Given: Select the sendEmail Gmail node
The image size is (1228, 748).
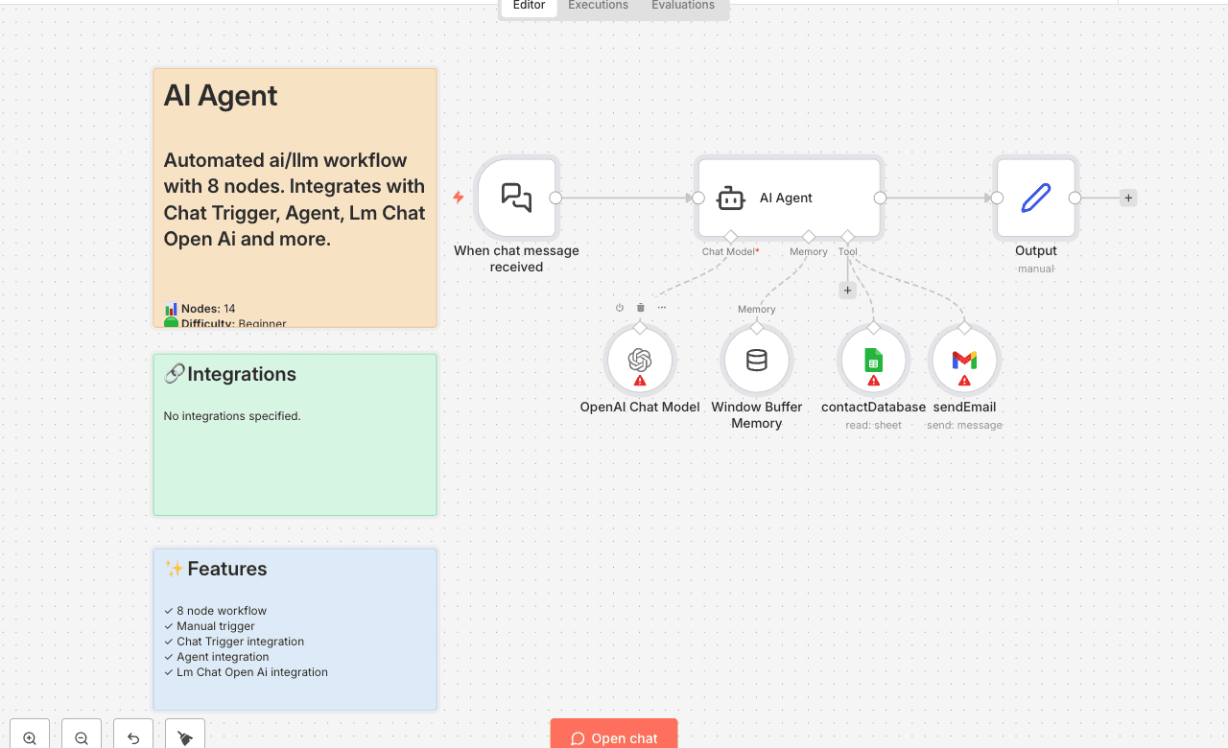Looking at the screenshot, I should tap(964, 360).
